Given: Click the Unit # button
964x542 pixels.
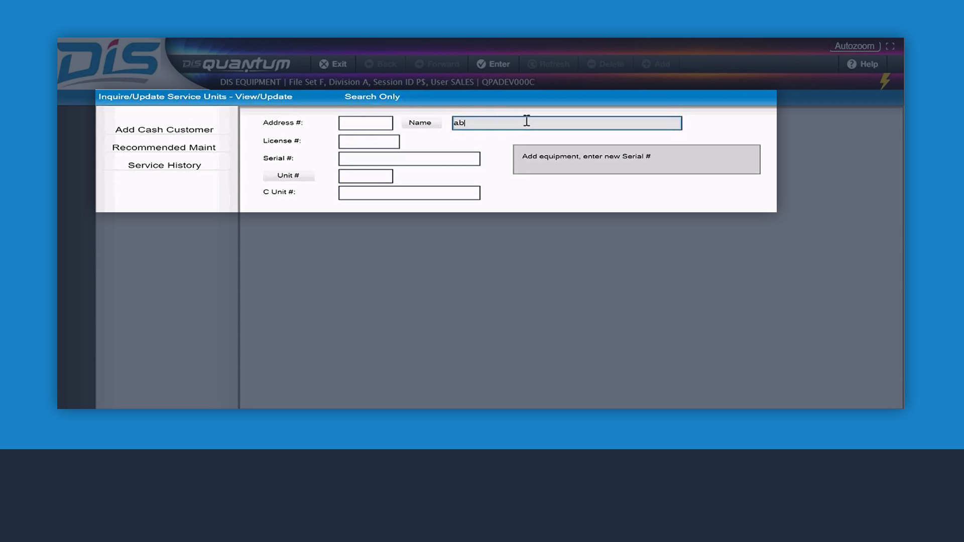Looking at the screenshot, I should click(x=288, y=175).
